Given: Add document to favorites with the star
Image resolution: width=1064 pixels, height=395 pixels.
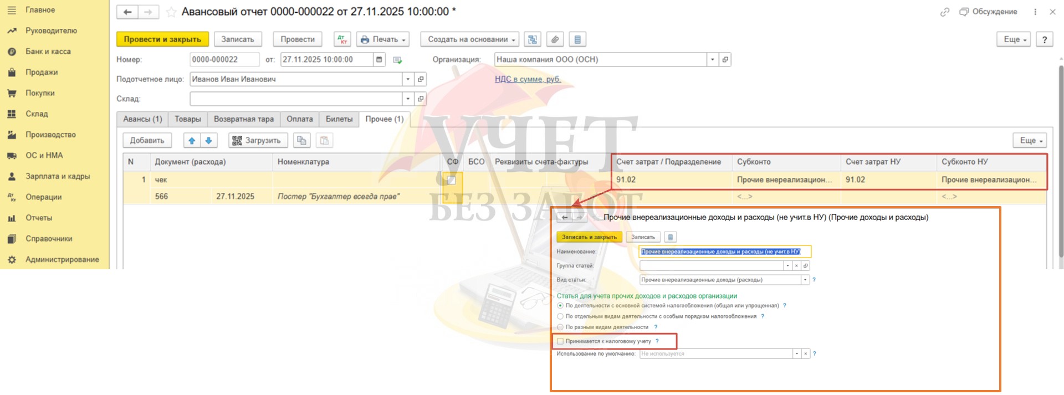Looking at the screenshot, I should point(171,12).
